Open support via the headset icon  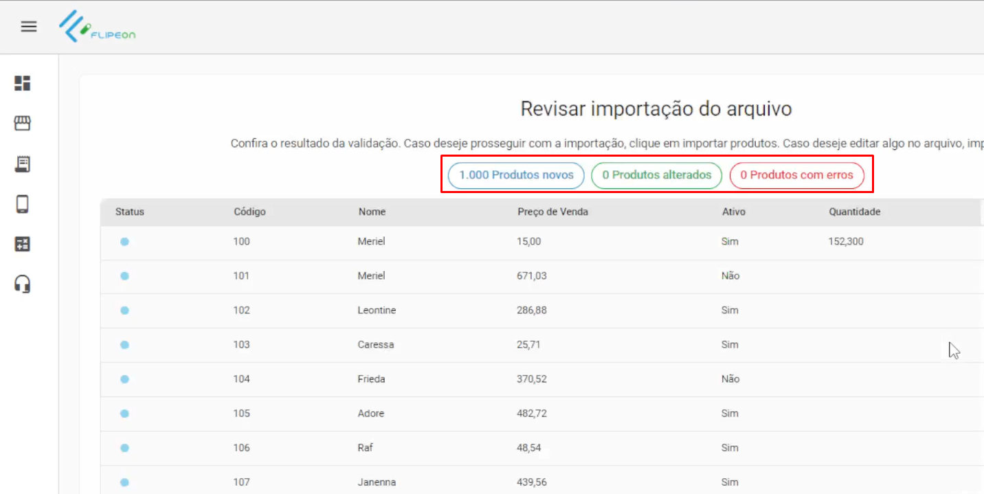coord(23,284)
